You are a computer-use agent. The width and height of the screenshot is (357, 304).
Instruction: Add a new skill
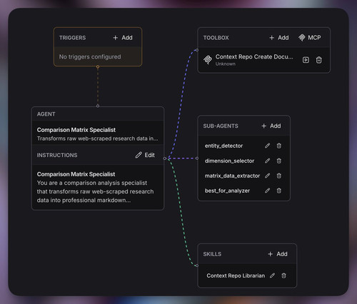(x=278, y=254)
